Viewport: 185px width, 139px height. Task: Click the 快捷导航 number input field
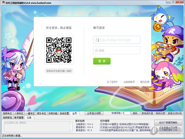[126, 113]
